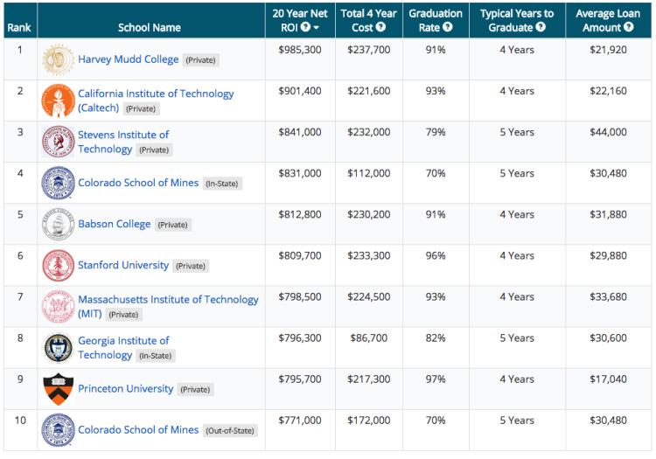Click the Harvey Mudd College logo
Image resolution: width=656 pixels, height=459 pixels.
(58, 59)
